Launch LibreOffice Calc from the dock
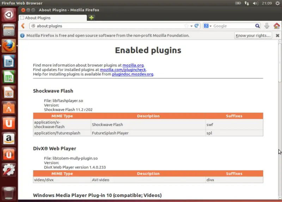The width and height of the screenshot is (282, 202). click(x=8, y=76)
